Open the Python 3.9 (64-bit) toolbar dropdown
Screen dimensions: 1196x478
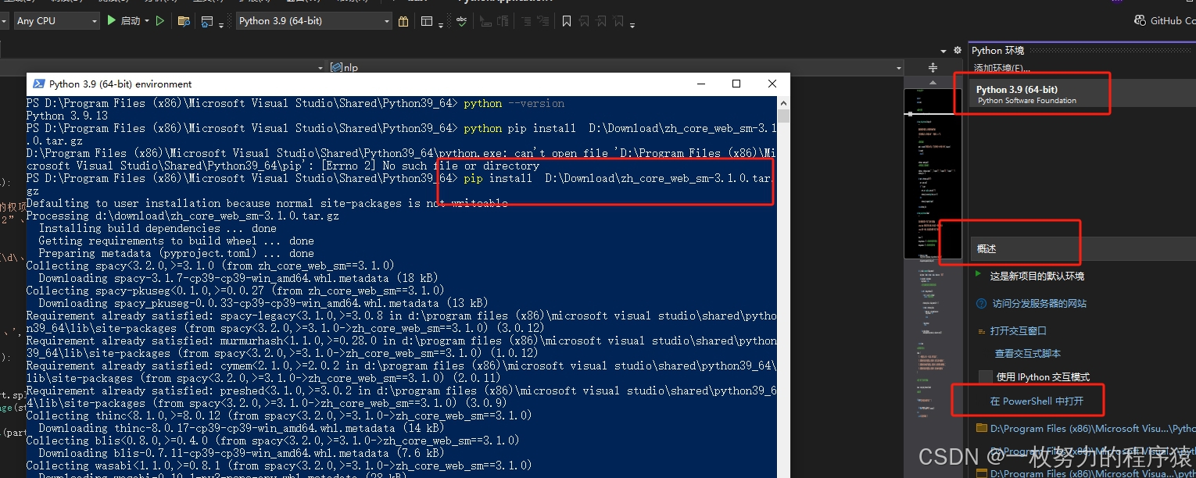[313, 20]
